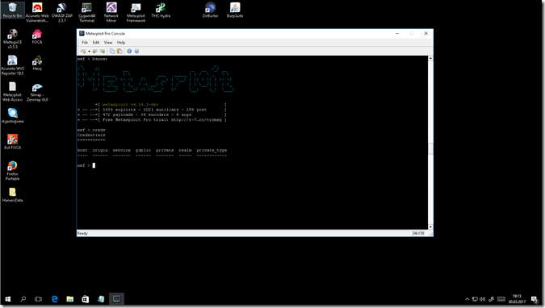Open the Help menu
545x308 pixels.
coord(121,43)
